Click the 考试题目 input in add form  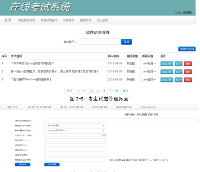pos(121,120)
